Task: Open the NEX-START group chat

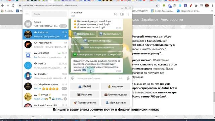Action: pyautogui.click(x=46, y=55)
